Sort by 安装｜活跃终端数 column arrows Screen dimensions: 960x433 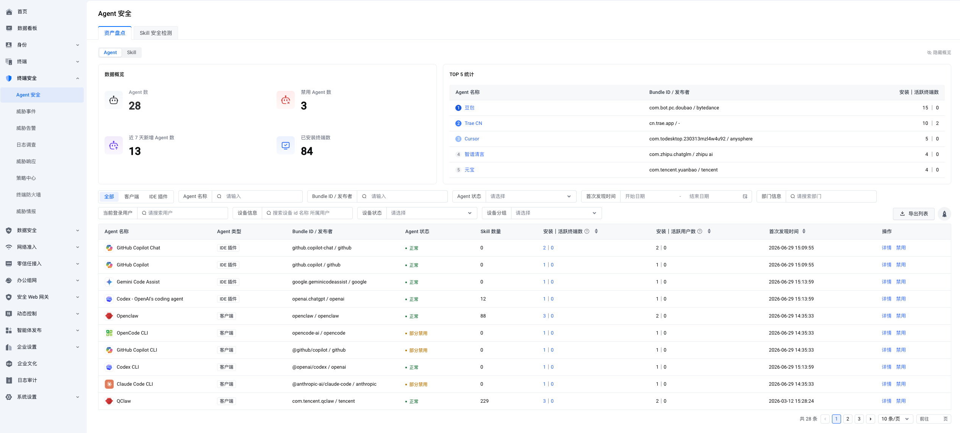coord(596,231)
